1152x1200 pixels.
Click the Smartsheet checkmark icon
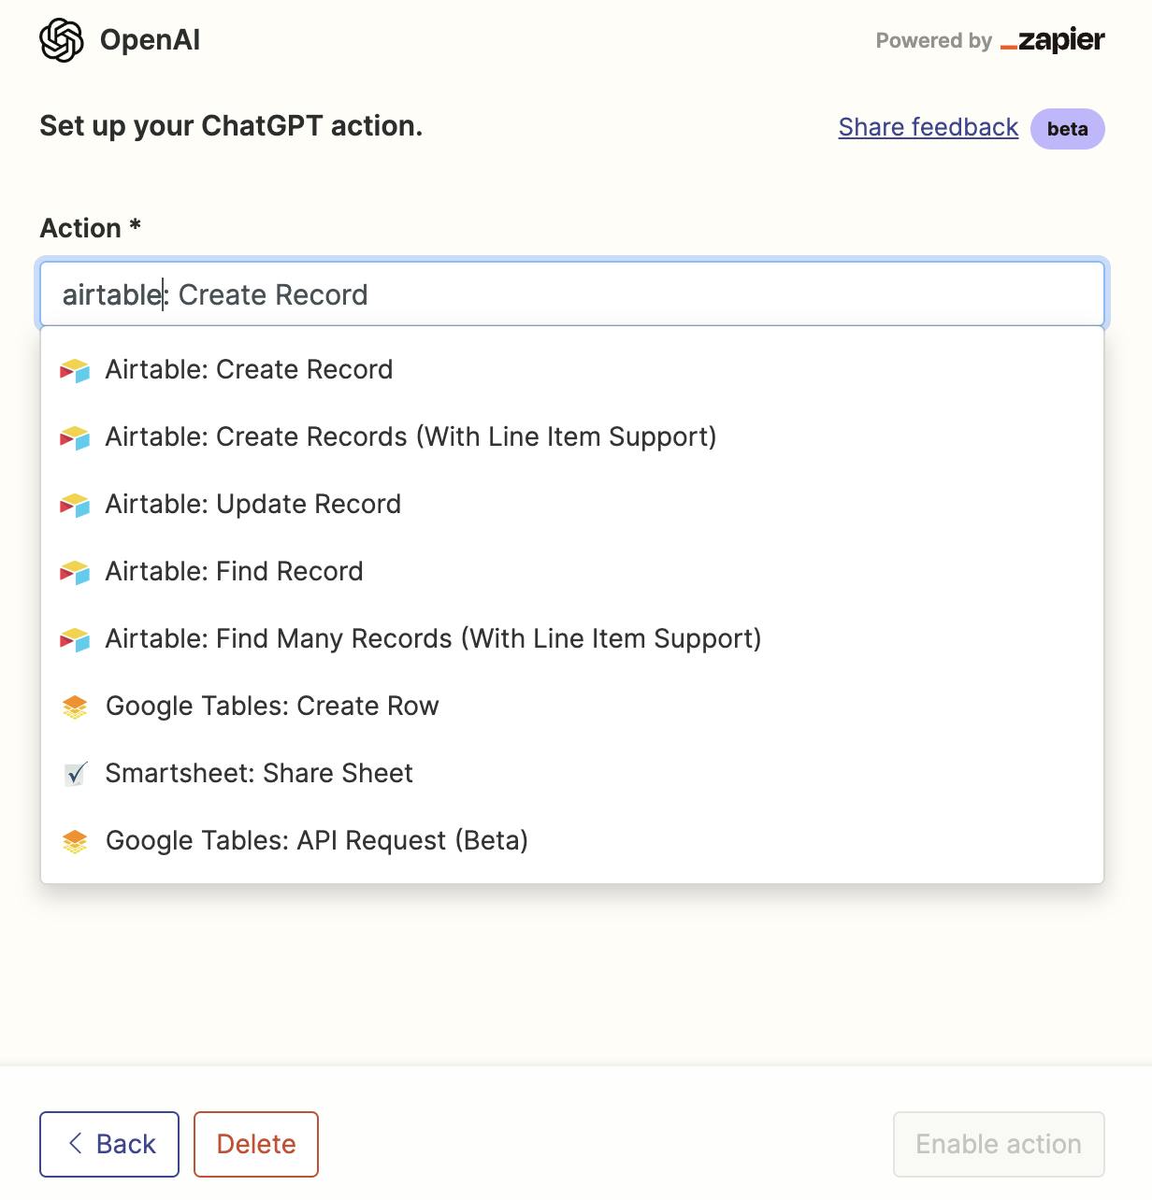pyautogui.click(x=75, y=774)
